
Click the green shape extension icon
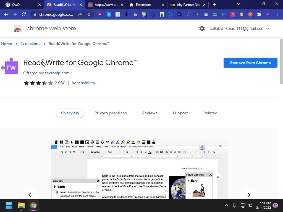coord(162,14)
